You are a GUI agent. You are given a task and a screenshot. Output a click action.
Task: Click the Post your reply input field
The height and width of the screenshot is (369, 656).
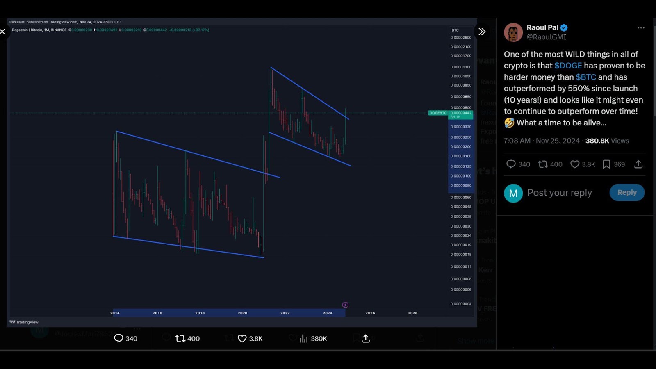pyautogui.click(x=560, y=193)
